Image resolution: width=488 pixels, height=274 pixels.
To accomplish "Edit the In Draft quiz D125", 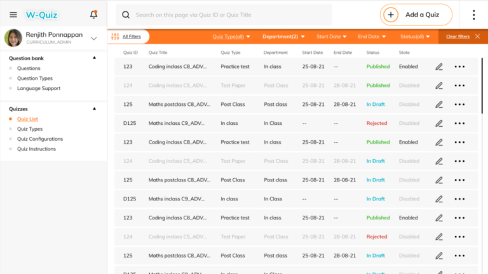I will 439,199.
